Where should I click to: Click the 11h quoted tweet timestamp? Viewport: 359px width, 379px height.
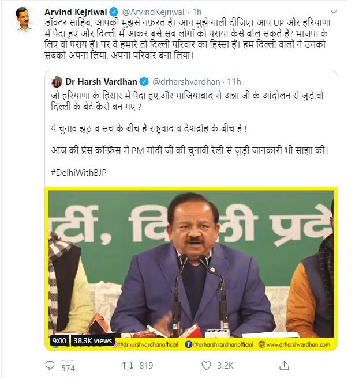tap(234, 82)
